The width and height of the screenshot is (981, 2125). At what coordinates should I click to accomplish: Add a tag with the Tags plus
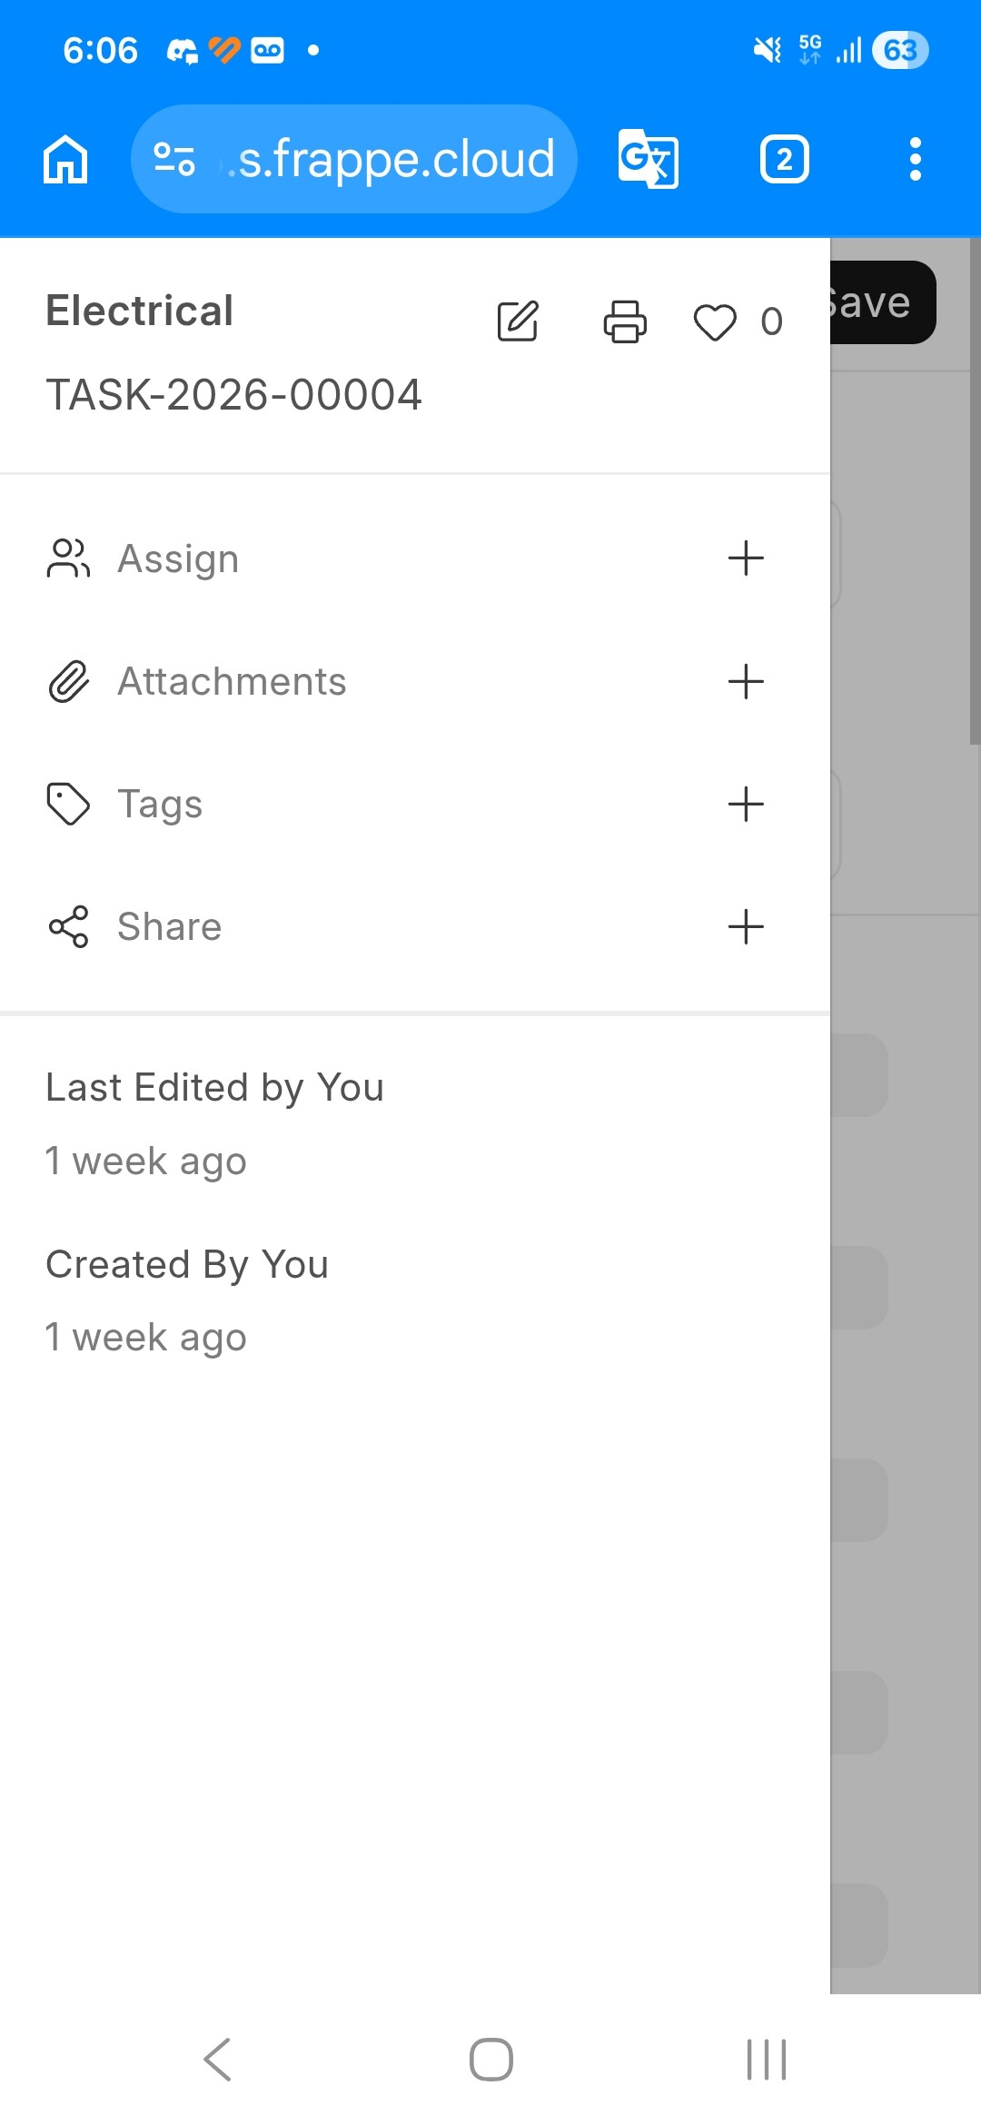(x=746, y=804)
